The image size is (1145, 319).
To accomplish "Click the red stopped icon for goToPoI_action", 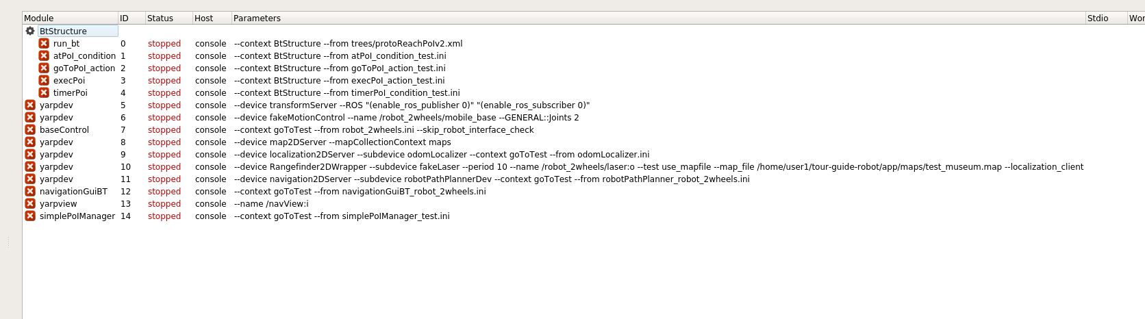I will point(44,68).
